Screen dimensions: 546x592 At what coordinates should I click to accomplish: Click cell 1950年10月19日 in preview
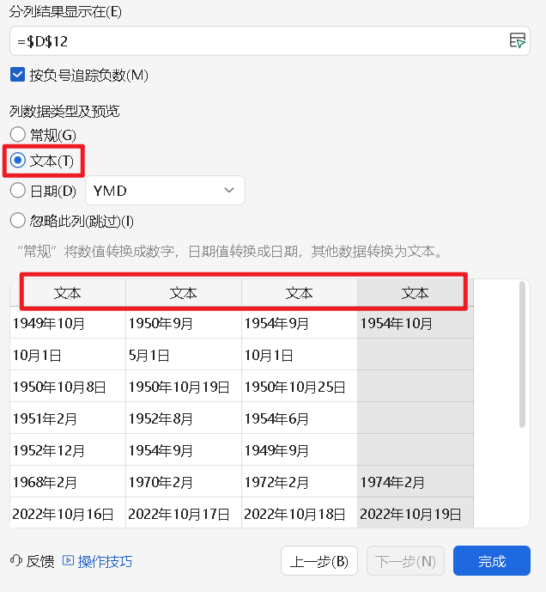(x=184, y=387)
